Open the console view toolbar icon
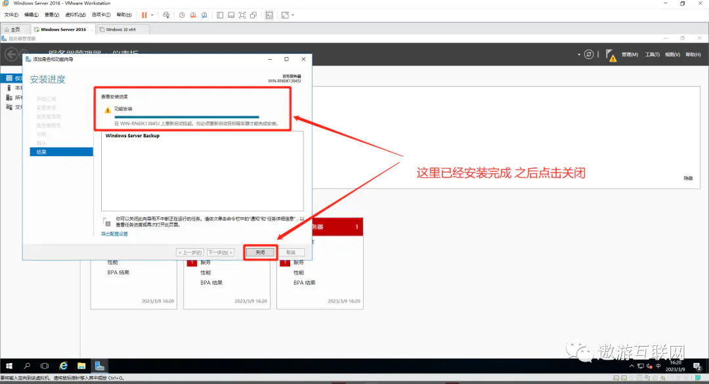This screenshot has height=384, width=709. tap(269, 15)
